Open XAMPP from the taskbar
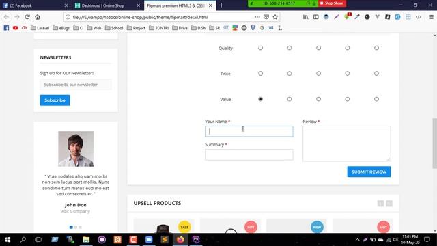This screenshot has width=437, height=246. 117,240
